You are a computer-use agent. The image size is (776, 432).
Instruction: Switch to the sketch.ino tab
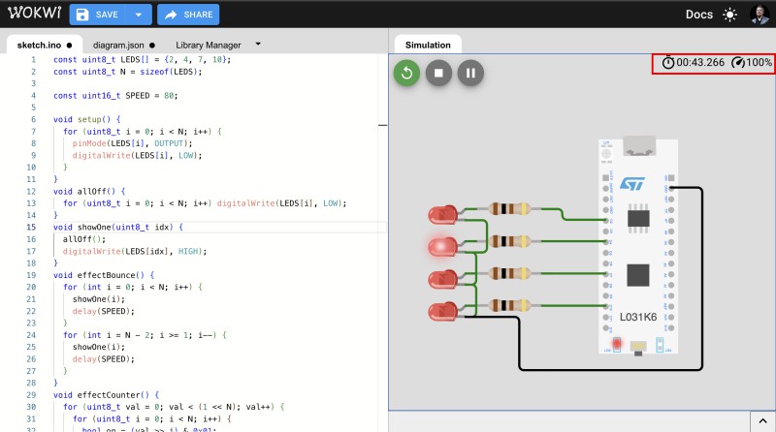click(45, 45)
